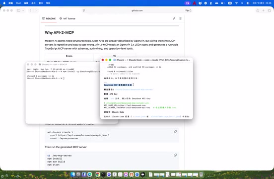Reload the page with the refresh icon

191,10
